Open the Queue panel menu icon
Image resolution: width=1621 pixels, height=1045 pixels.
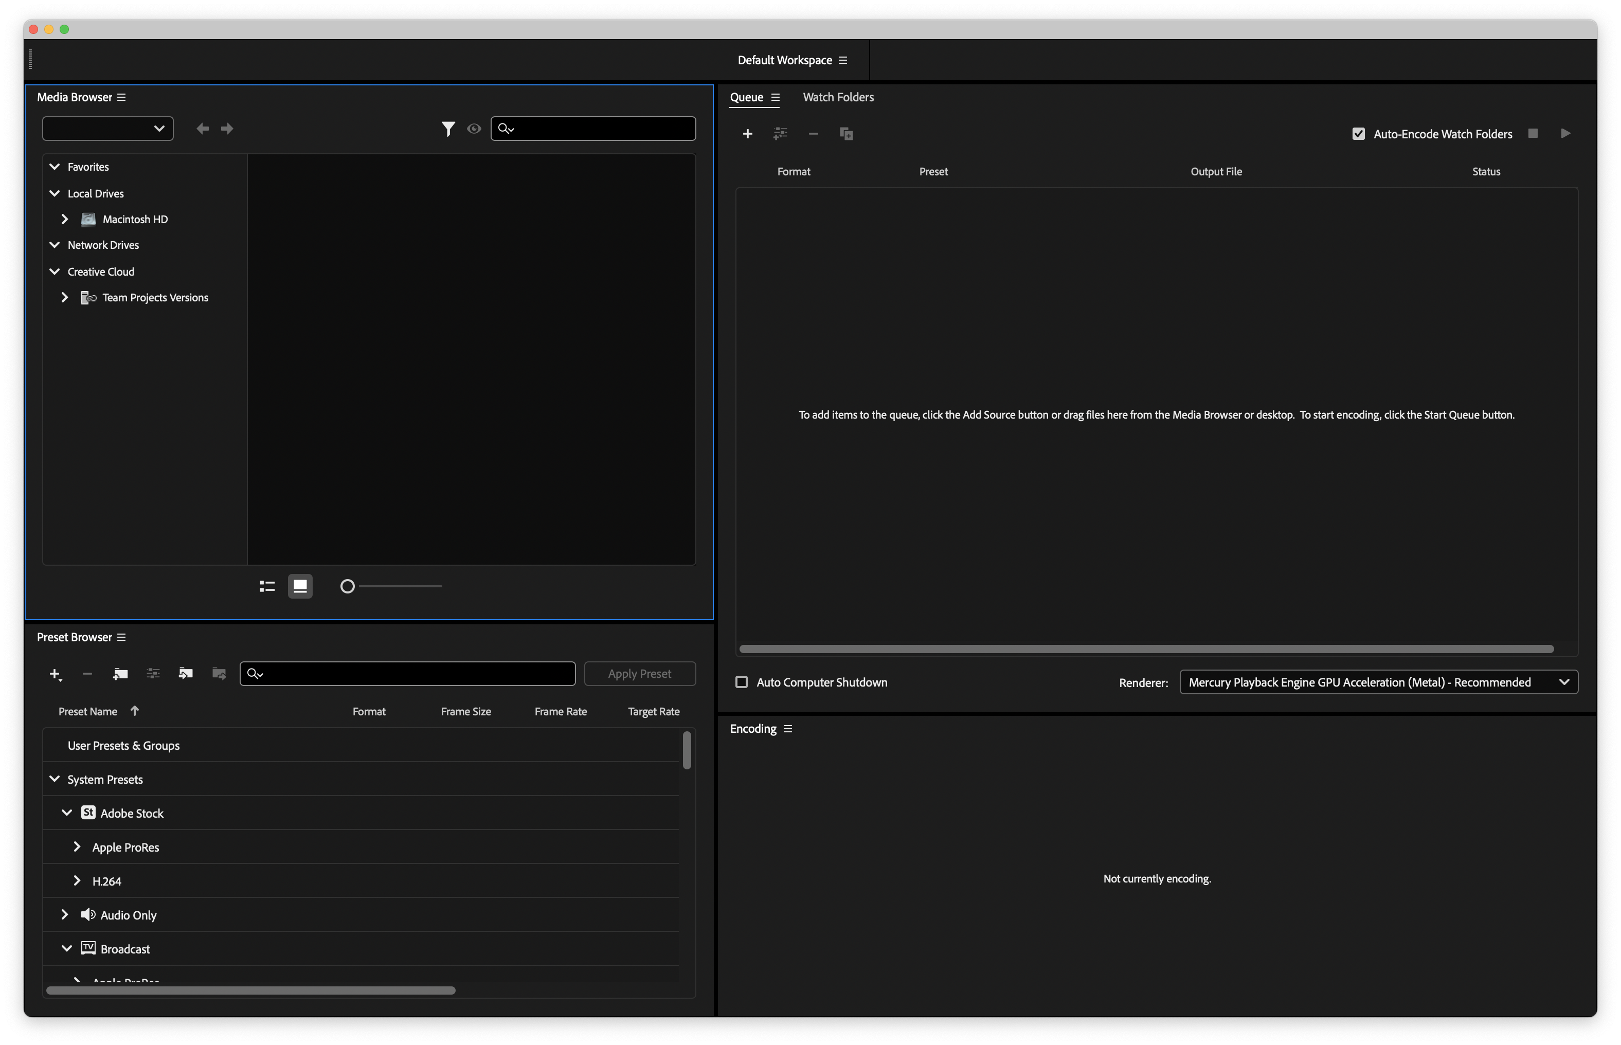click(x=776, y=97)
